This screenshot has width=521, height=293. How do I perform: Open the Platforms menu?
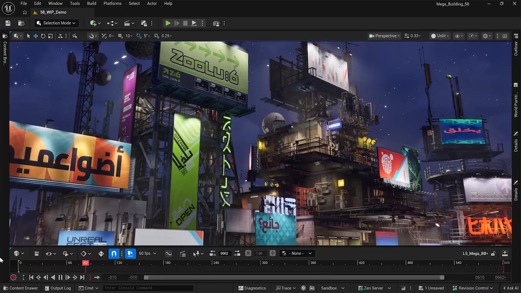[112, 4]
